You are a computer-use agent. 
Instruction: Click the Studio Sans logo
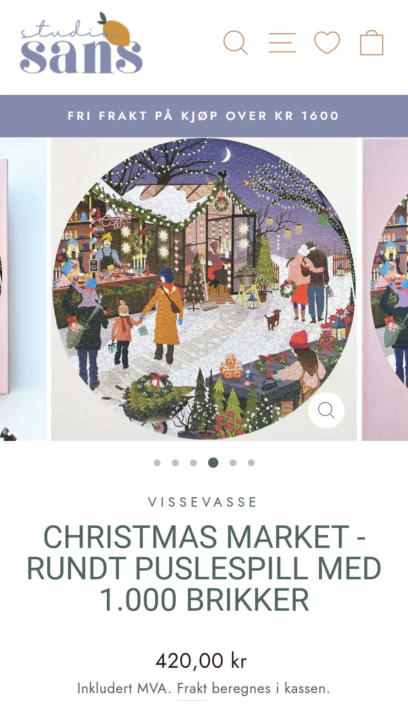click(x=81, y=43)
